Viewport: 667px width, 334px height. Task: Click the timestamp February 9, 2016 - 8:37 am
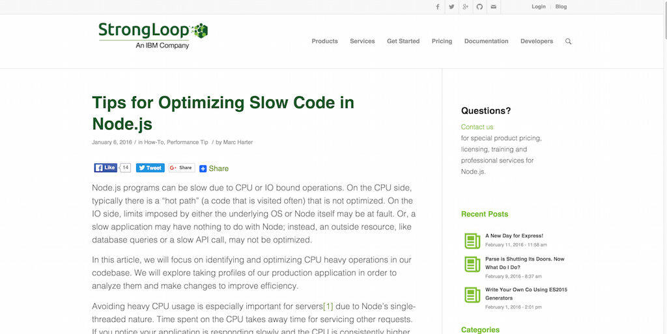coord(513,276)
